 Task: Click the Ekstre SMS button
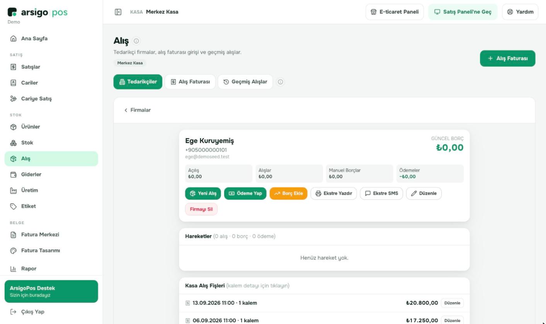coord(381,194)
